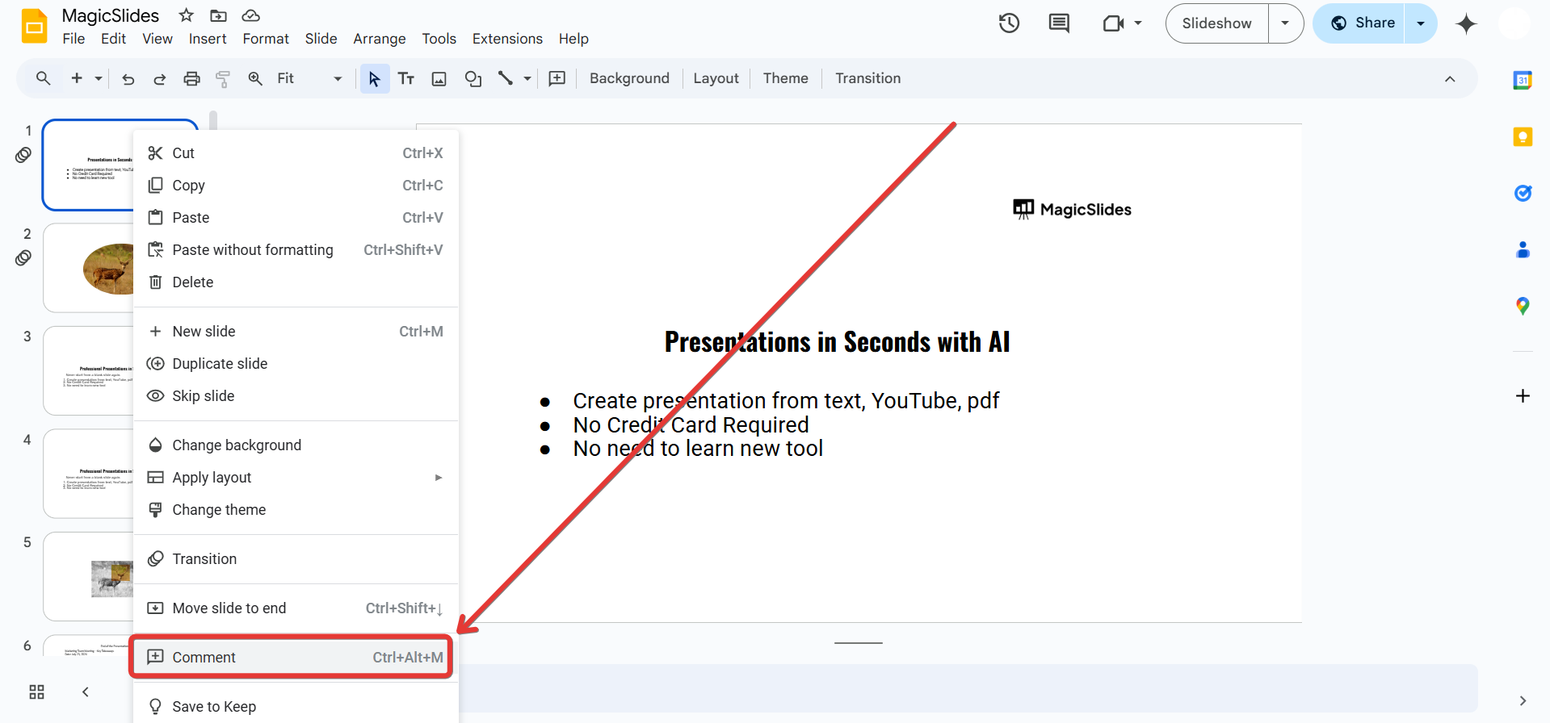Open the Format menu

pos(266,39)
